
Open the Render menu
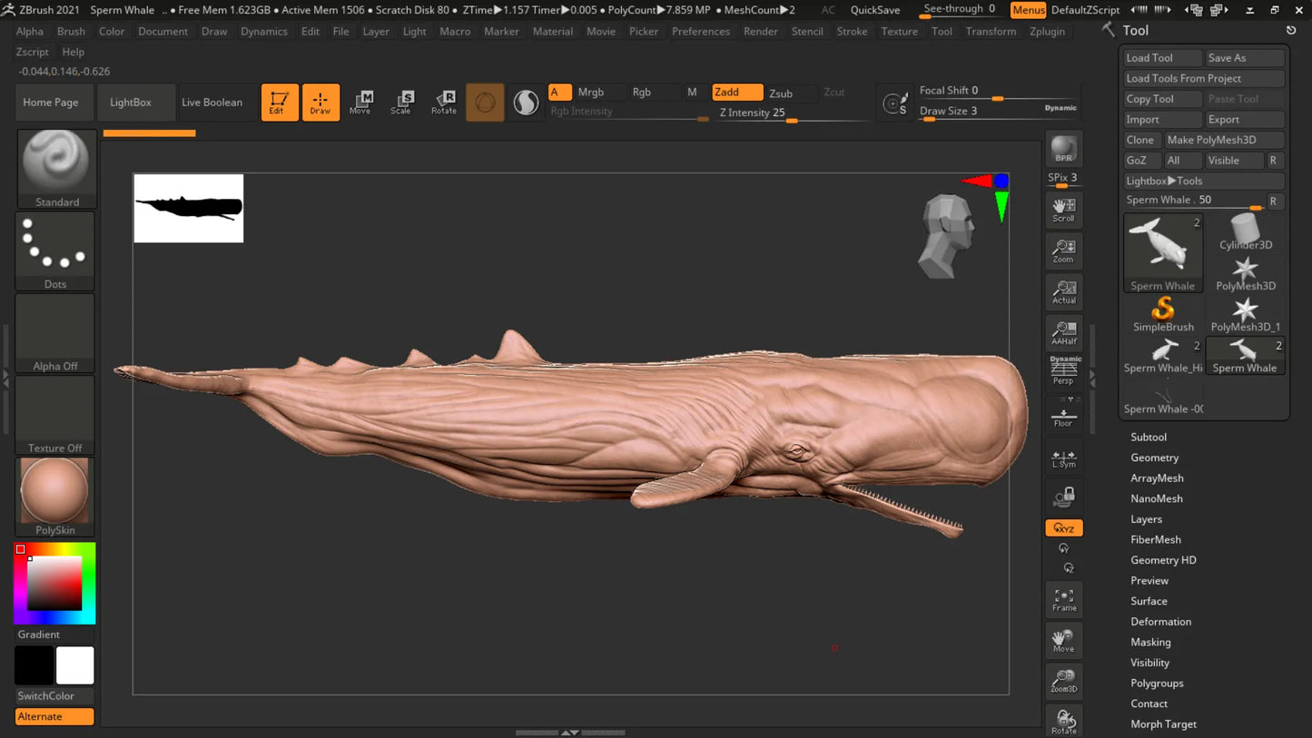pos(760,31)
